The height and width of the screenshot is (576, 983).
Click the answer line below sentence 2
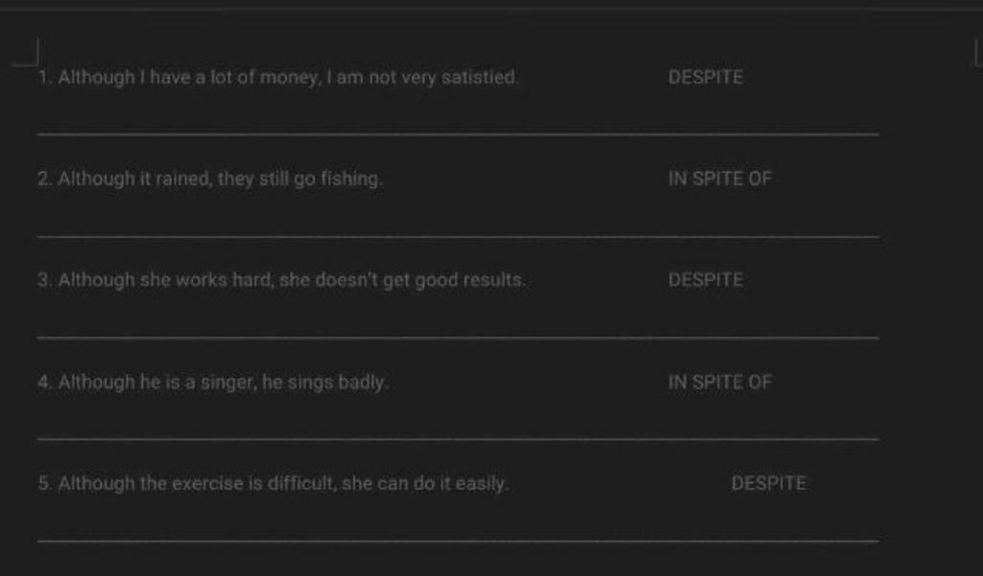coord(458,236)
